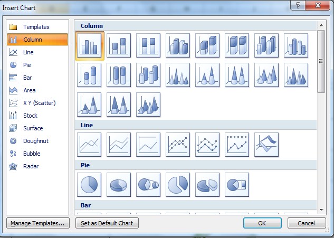Choose the Clustered Cylinder chart
This screenshot has height=238, width=334.
pos(296,45)
